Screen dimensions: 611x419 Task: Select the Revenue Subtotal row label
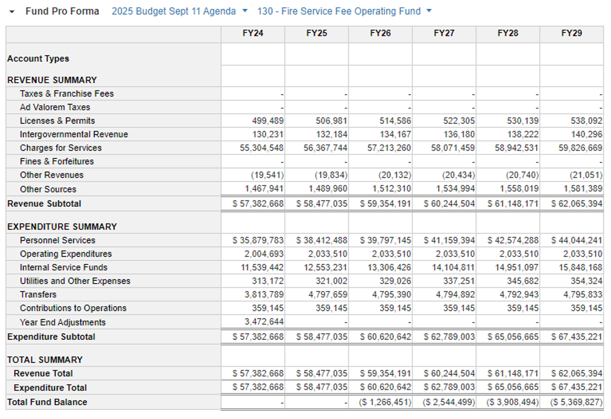coord(44,204)
